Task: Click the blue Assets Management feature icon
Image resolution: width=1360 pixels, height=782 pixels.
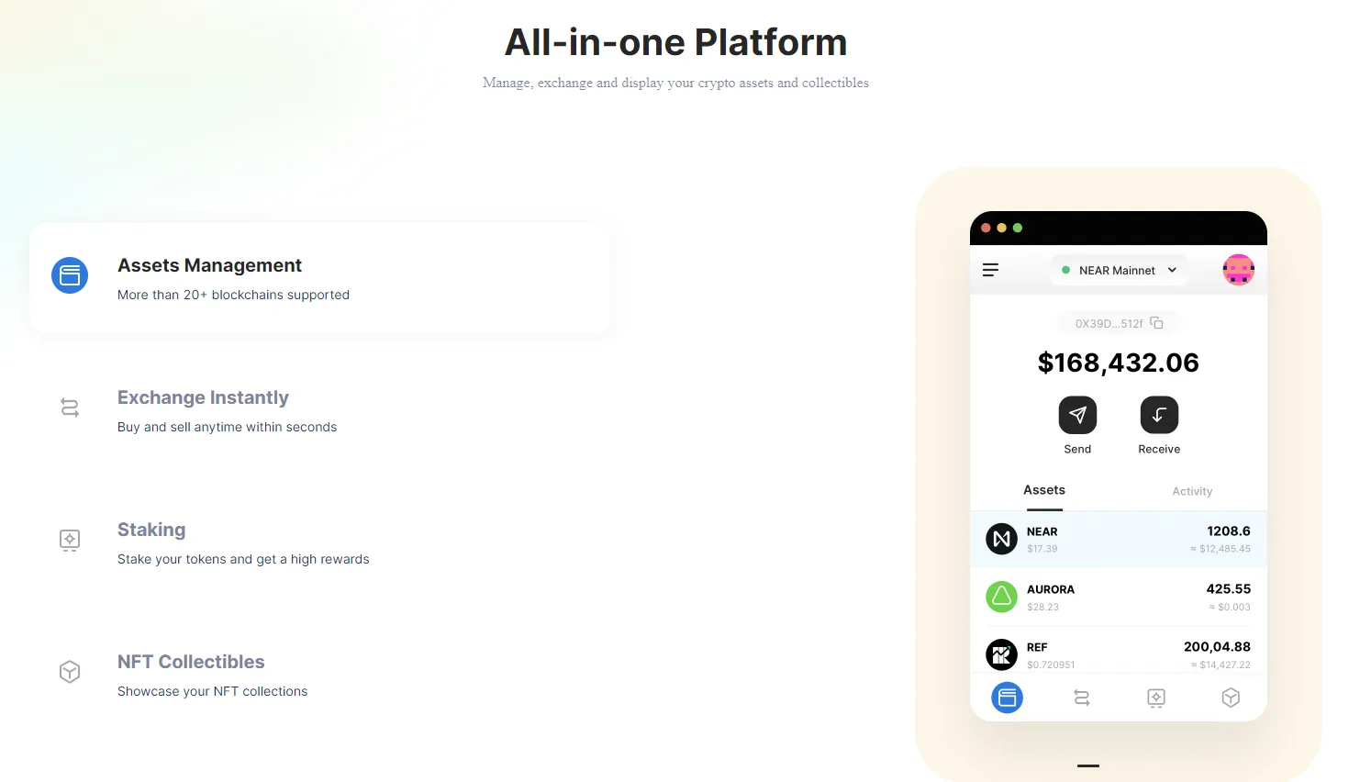Action: (x=70, y=275)
